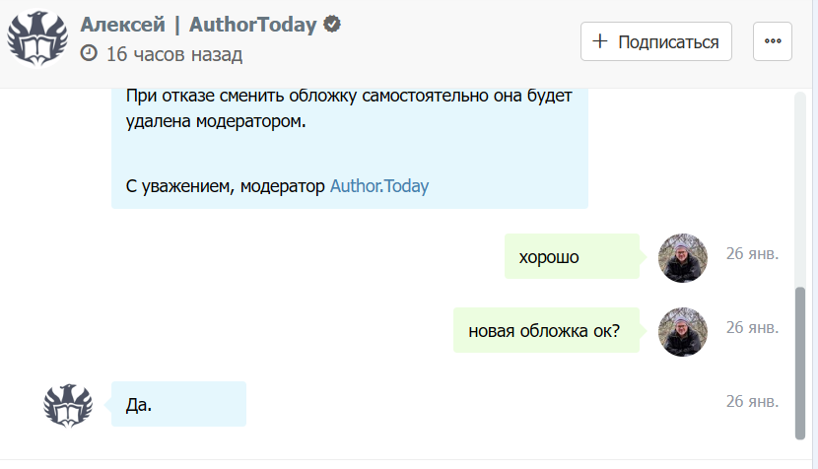Open the Author.Today link in message
The height and width of the screenshot is (469, 818).
(379, 185)
